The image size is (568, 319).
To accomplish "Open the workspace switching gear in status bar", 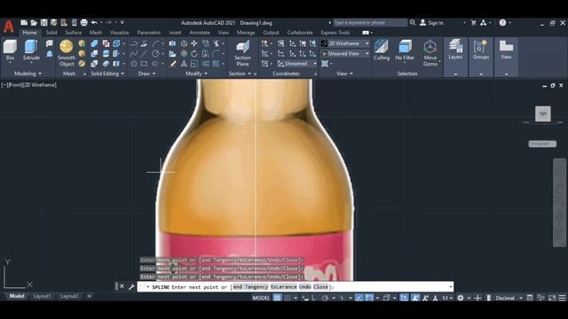I will click(x=460, y=298).
